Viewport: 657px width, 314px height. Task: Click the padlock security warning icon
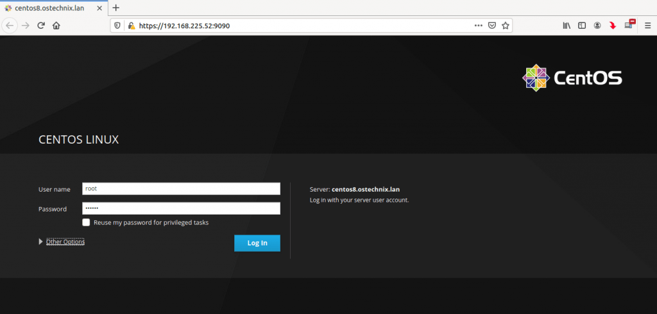pyautogui.click(x=131, y=26)
